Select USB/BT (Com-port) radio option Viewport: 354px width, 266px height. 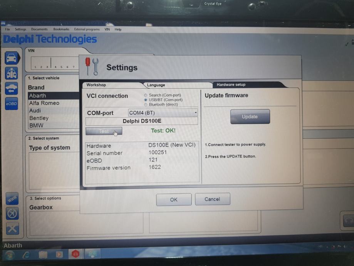[146, 100]
